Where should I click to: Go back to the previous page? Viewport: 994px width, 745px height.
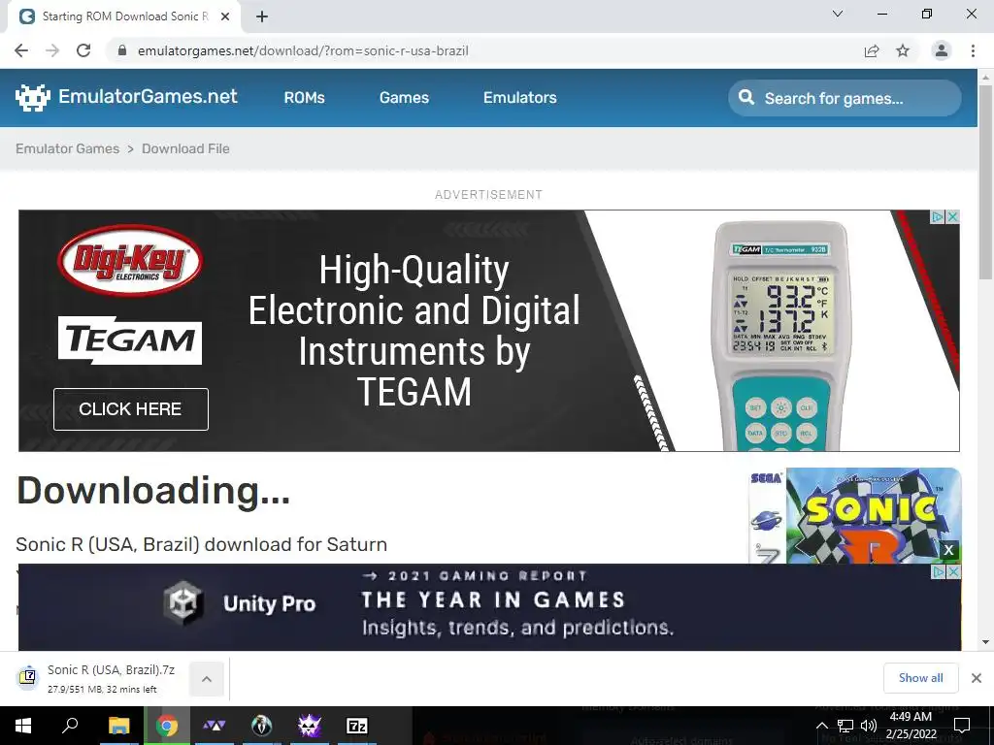coord(21,50)
